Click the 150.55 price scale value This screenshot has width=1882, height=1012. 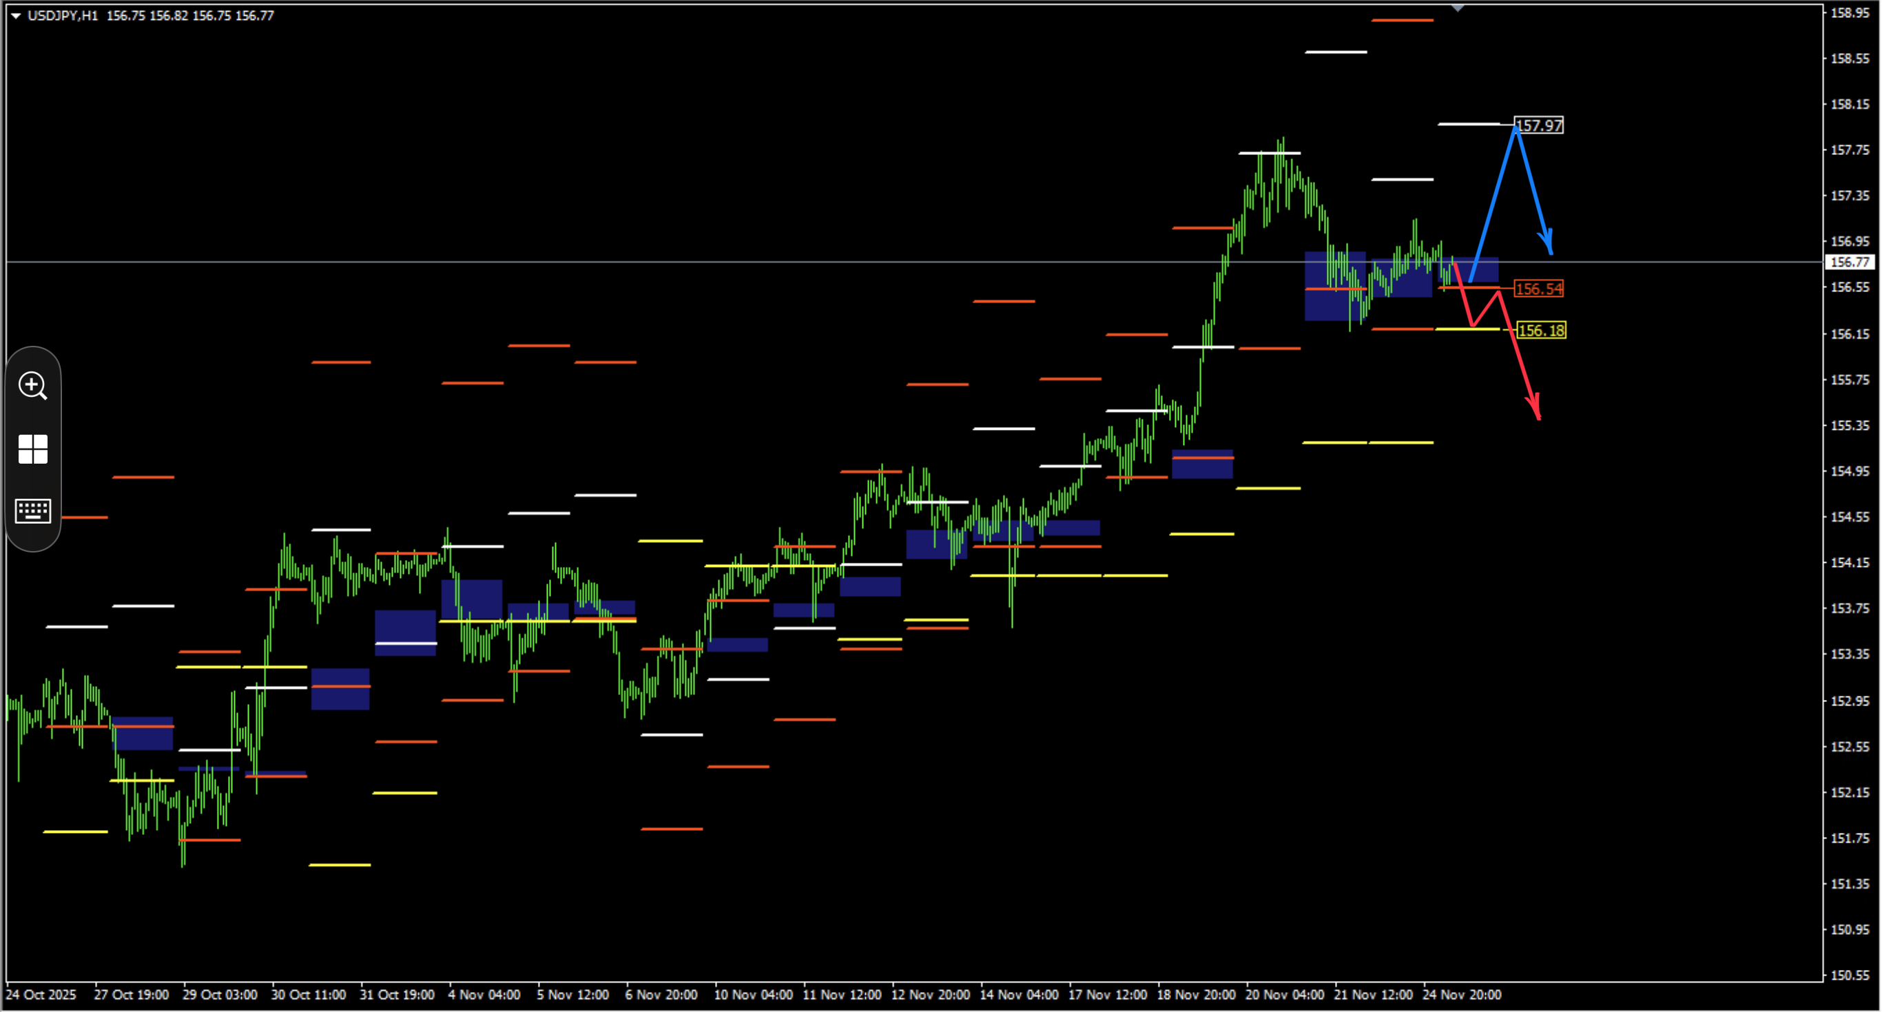click(1850, 975)
